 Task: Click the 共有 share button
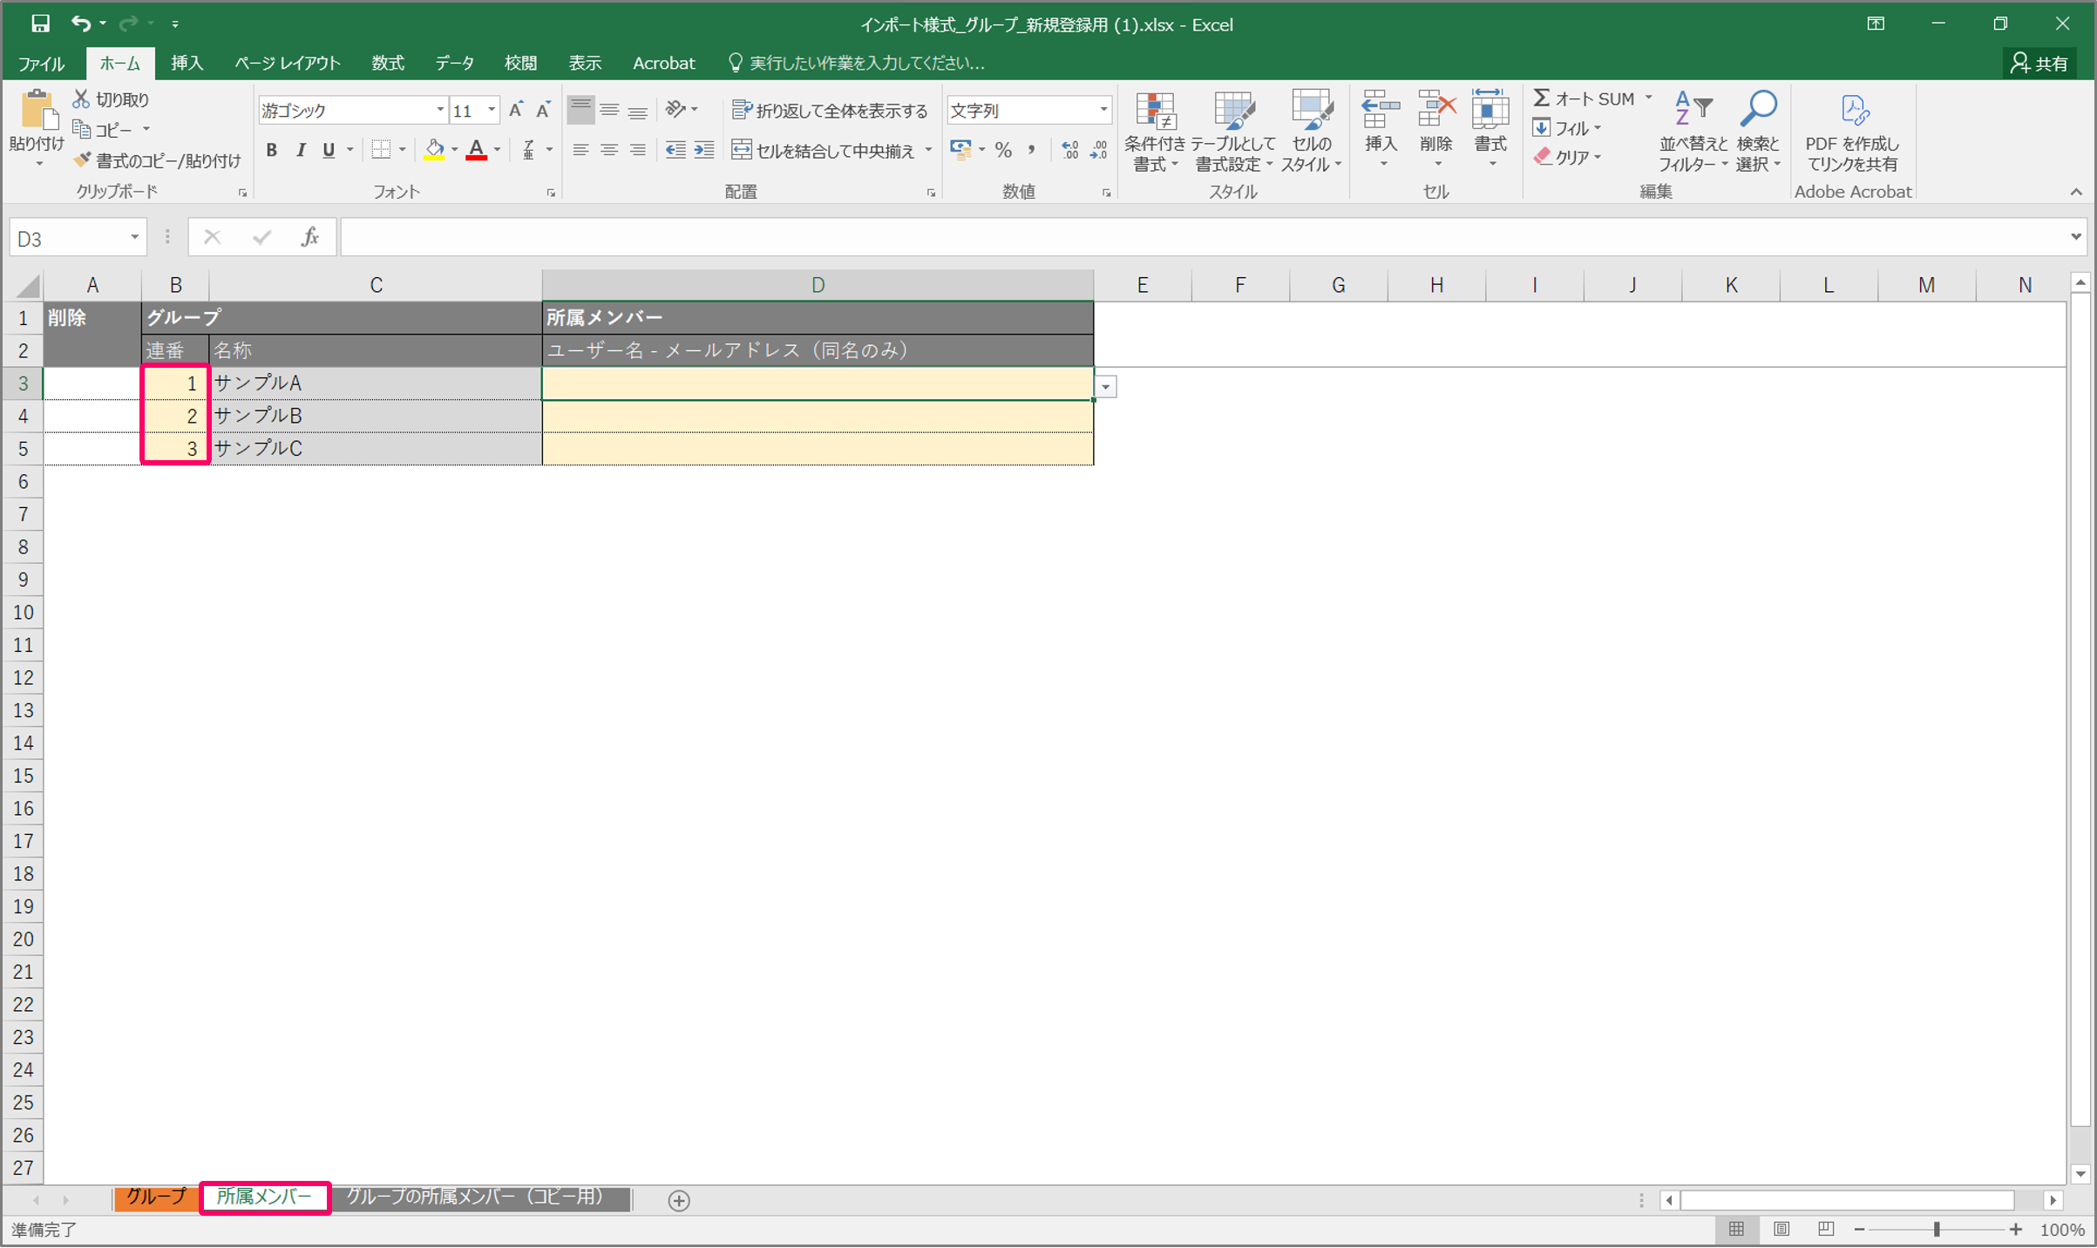[x=2039, y=63]
